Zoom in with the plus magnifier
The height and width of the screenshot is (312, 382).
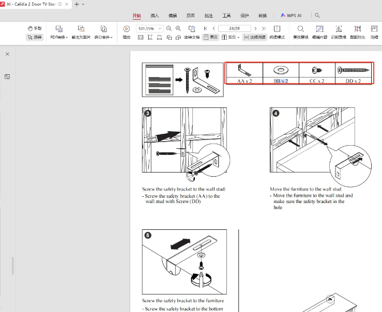[x=178, y=28]
